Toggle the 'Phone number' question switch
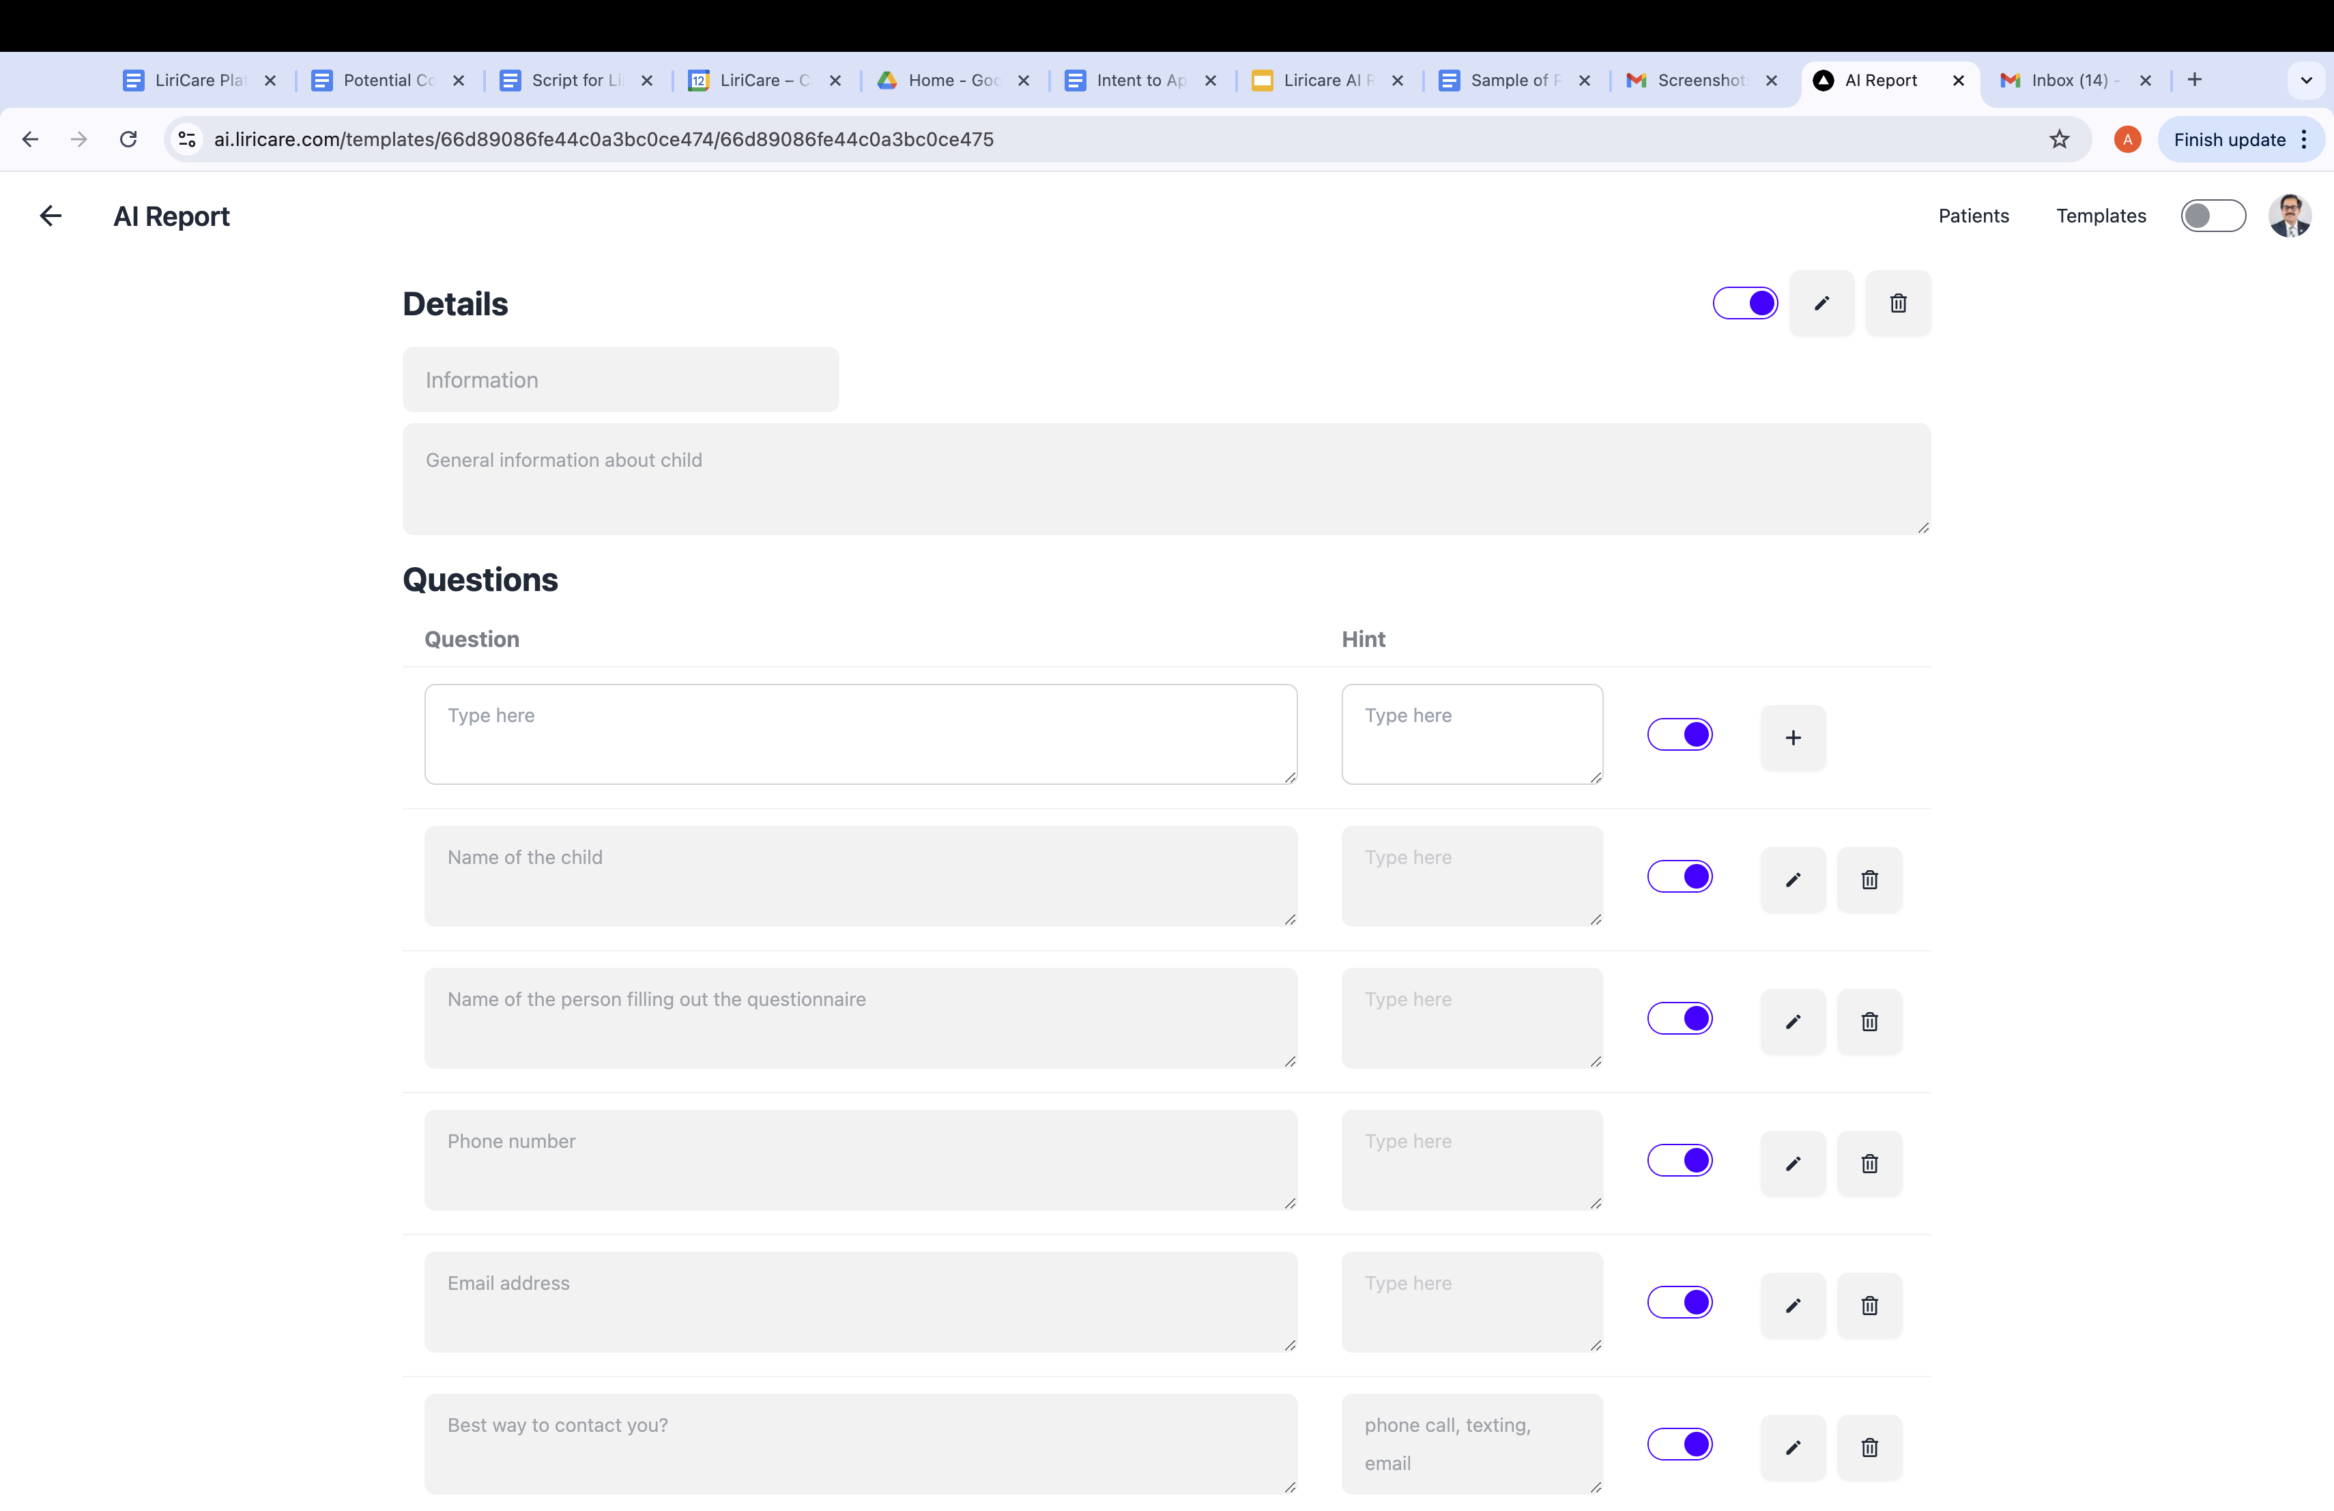The image size is (2334, 1511). click(x=1679, y=1160)
